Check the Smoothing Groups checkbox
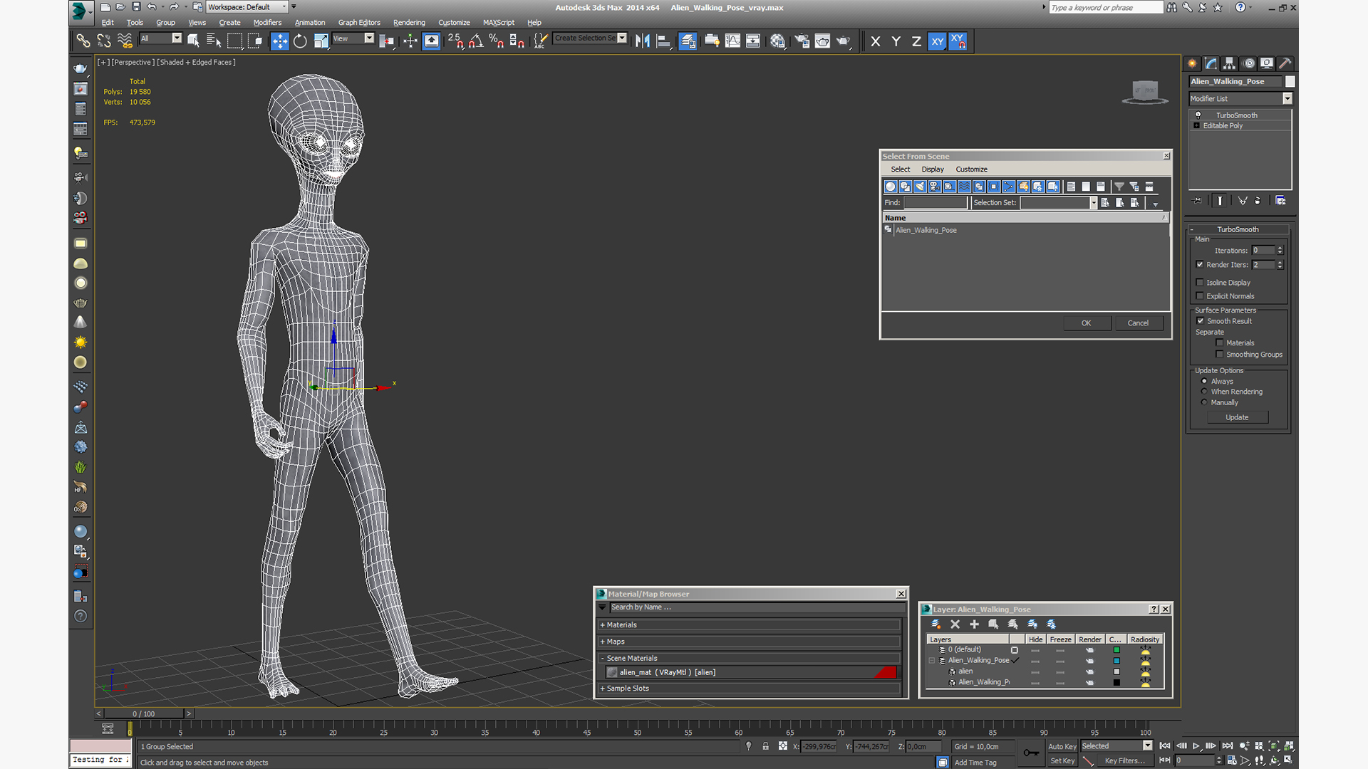 tap(1220, 354)
